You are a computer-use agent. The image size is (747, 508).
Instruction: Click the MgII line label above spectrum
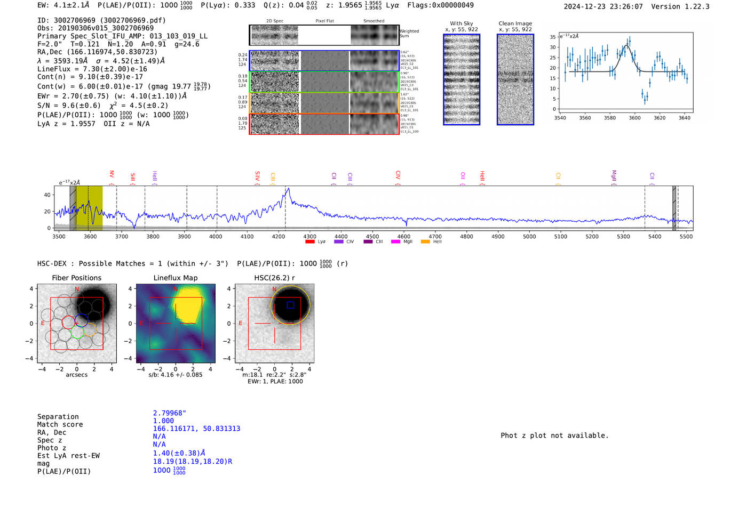point(614,176)
